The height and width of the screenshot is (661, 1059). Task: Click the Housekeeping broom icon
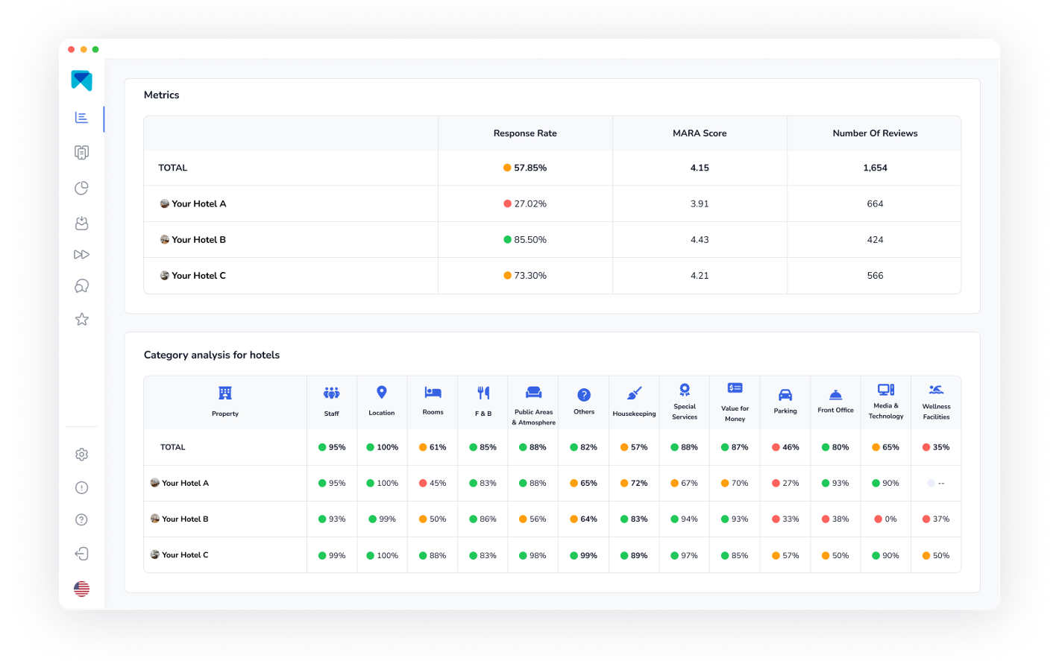click(x=635, y=393)
